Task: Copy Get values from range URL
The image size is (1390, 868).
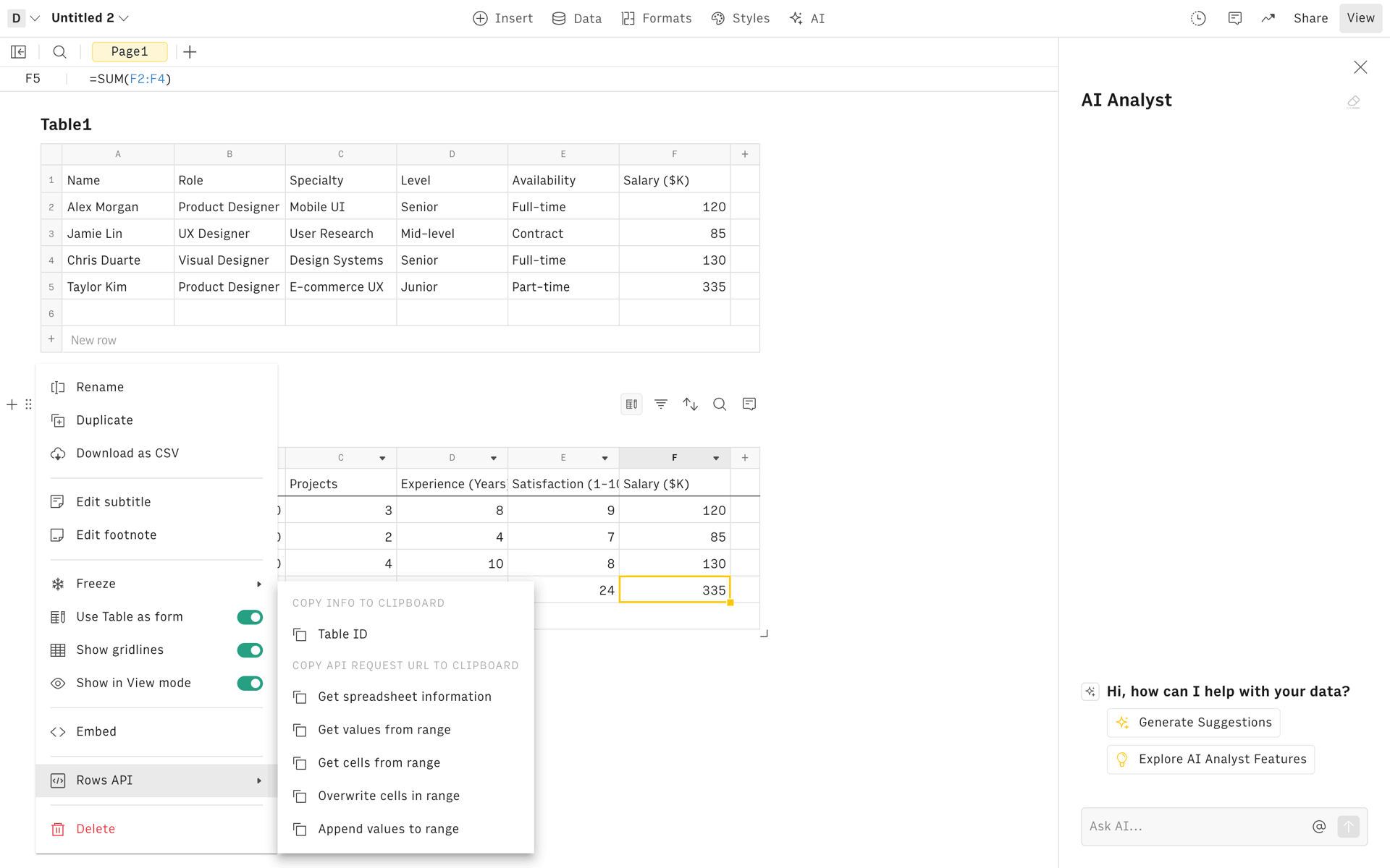Action: [x=405, y=730]
